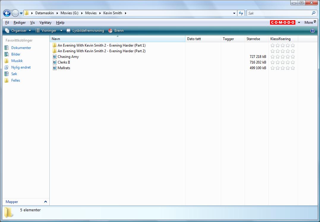Open Søk favorite link in sidebar

[14, 74]
